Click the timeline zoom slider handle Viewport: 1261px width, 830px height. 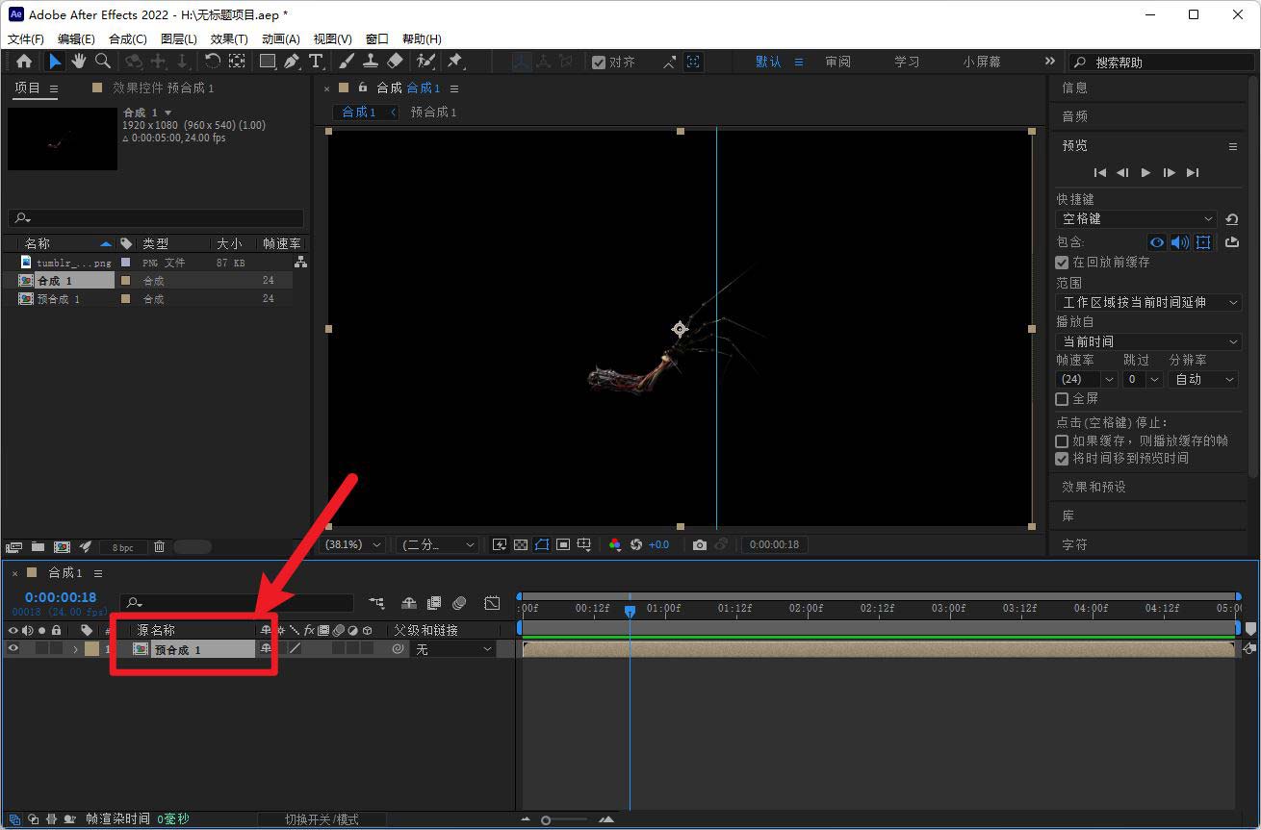(x=546, y=820)
